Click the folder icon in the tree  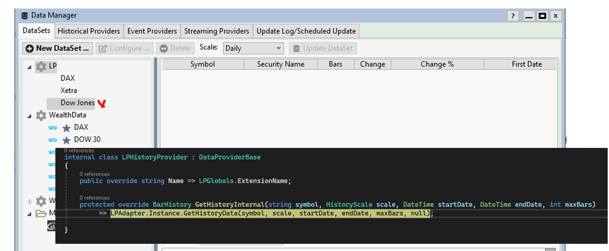tap(41, 214)
